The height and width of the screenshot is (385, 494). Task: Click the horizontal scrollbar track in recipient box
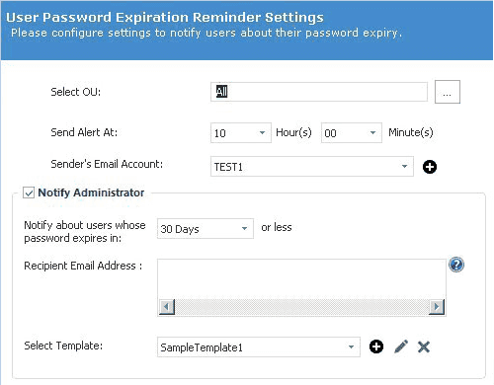[x=301, y=307]
